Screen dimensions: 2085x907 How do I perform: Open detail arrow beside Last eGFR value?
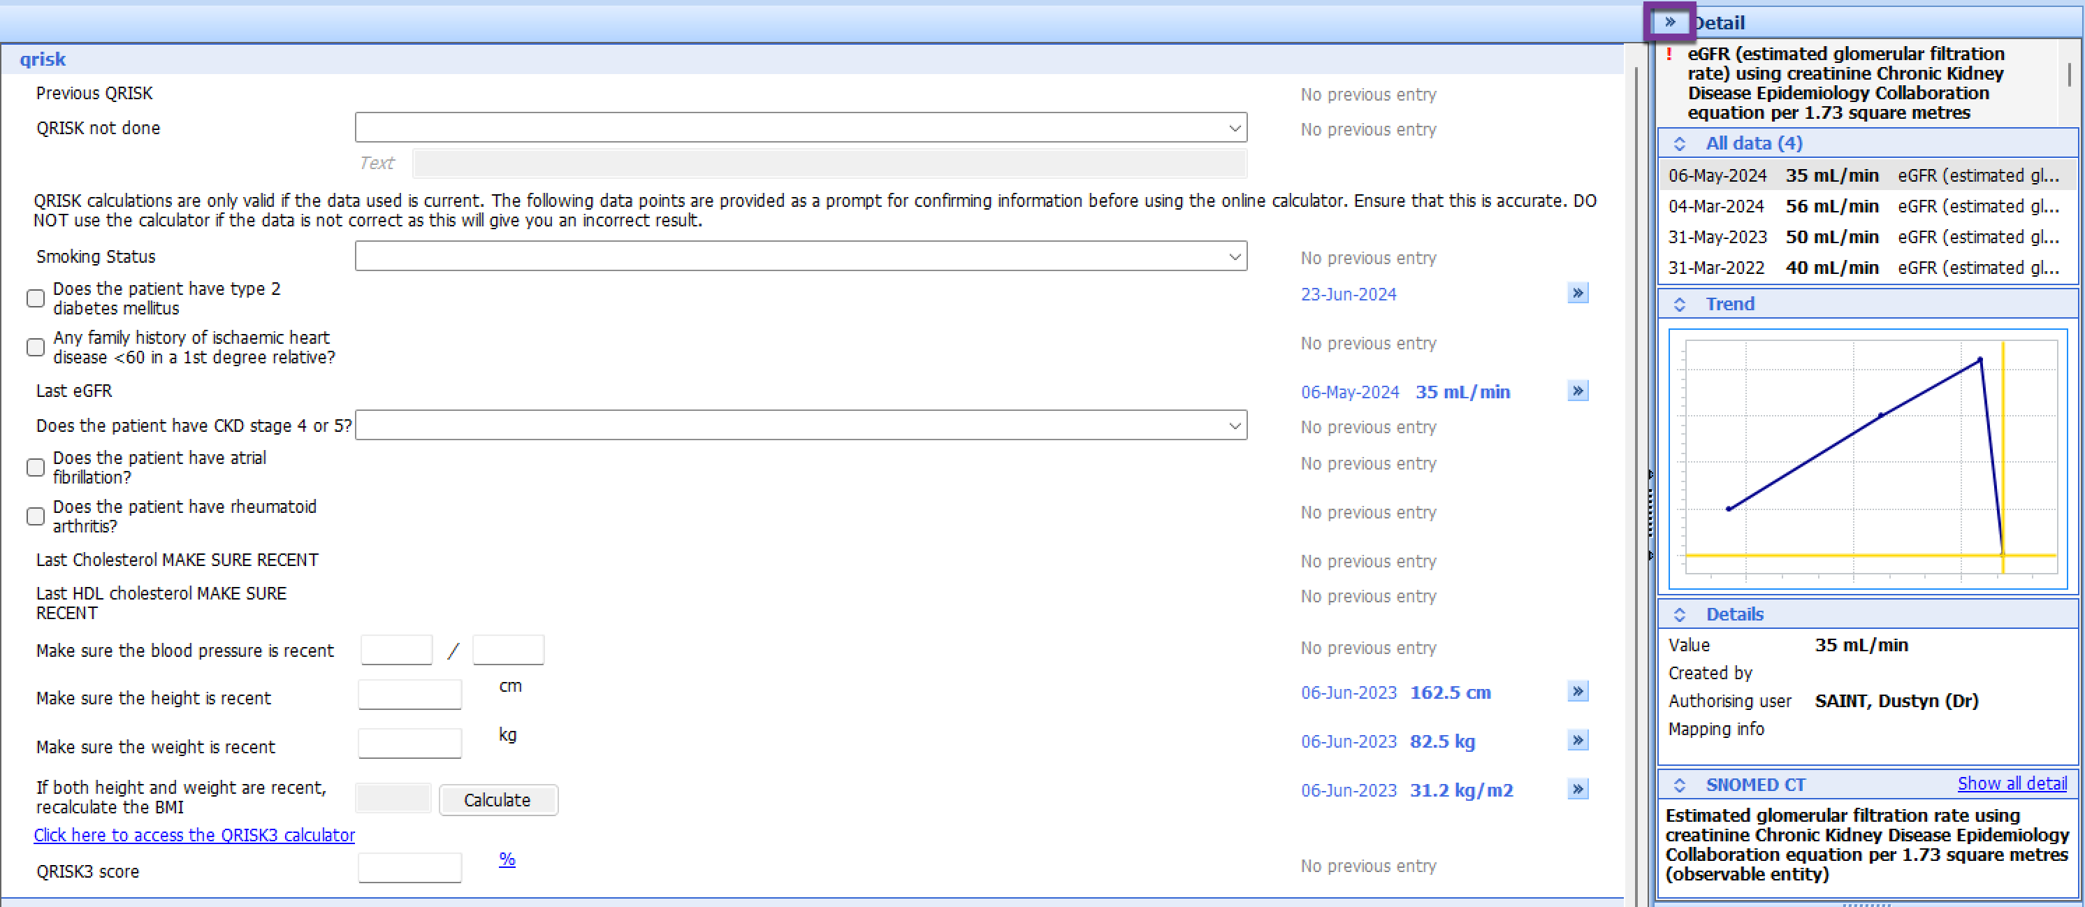(x=1577, y=391)
